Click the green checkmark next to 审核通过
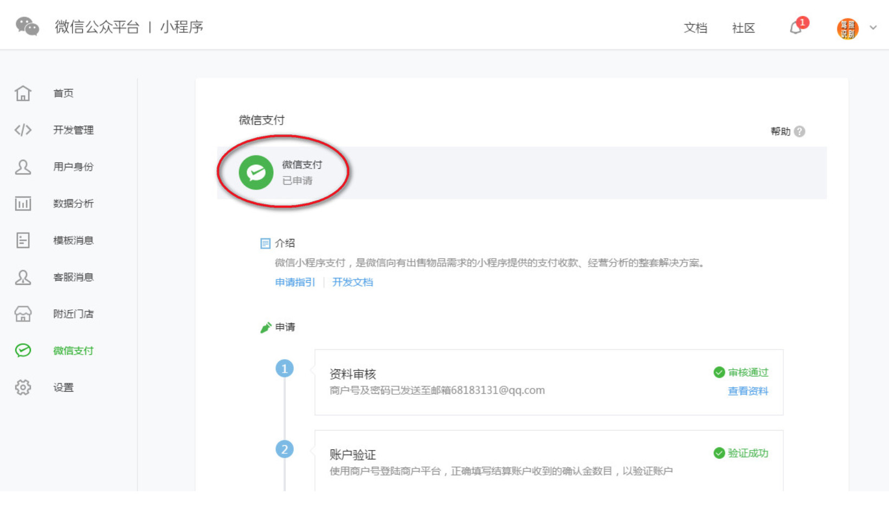The height and width of the screenshot is (508, 889). 719,373
